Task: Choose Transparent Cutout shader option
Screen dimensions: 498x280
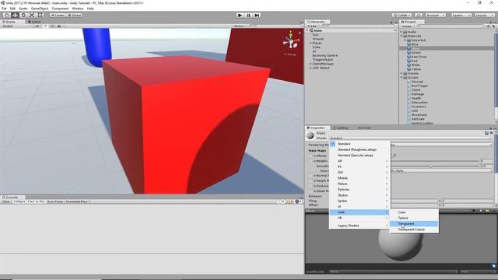Action: coord(414,229)
